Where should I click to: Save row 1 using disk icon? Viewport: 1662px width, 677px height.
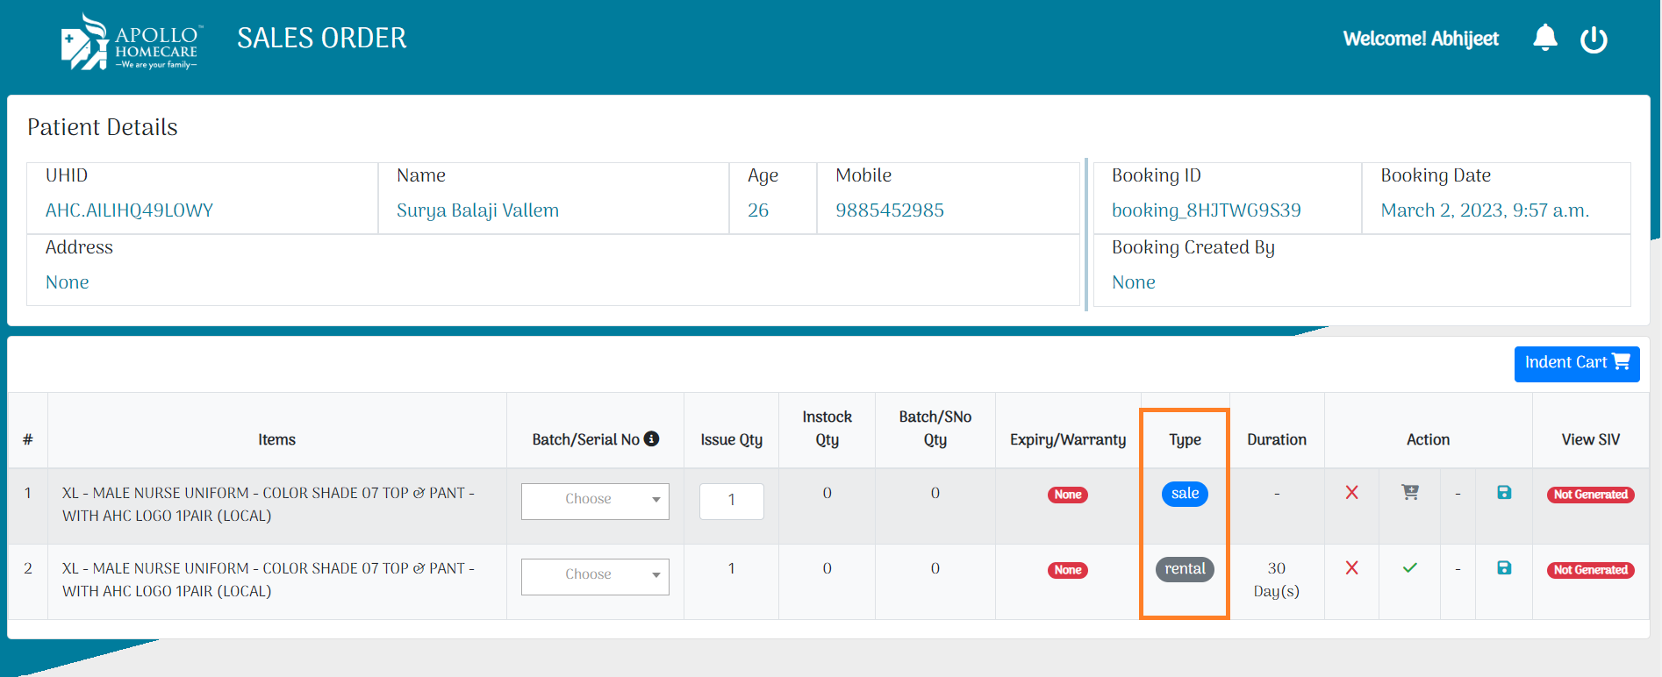(x=1504, y=493)
